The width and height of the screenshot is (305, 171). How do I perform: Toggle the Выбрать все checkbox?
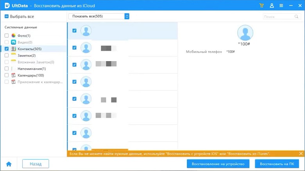point(7,16)
